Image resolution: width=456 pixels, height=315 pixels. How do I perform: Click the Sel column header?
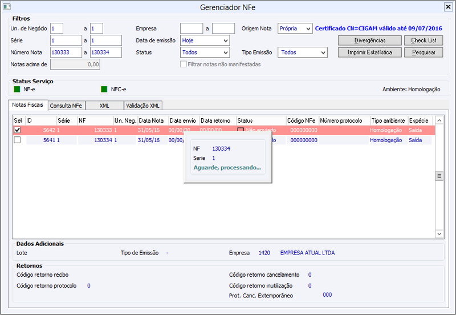point(19,120)
